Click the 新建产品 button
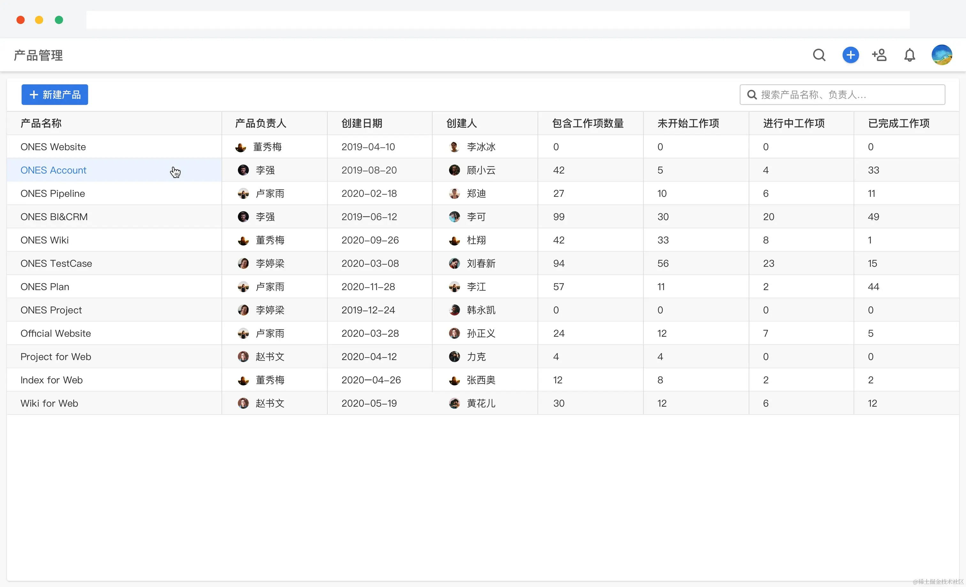The width and height of the screenshot is (966, 587). click(55, 95)
